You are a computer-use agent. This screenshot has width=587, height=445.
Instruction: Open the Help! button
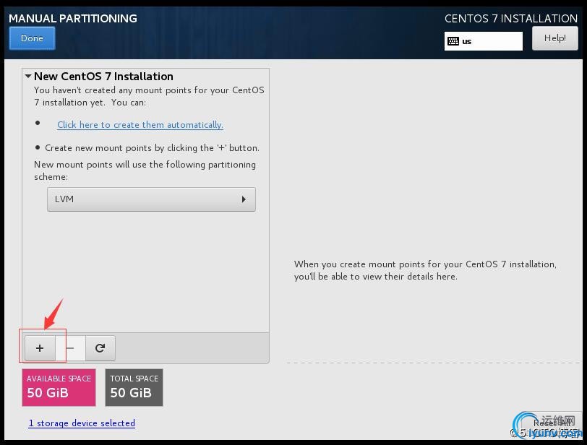554,38
